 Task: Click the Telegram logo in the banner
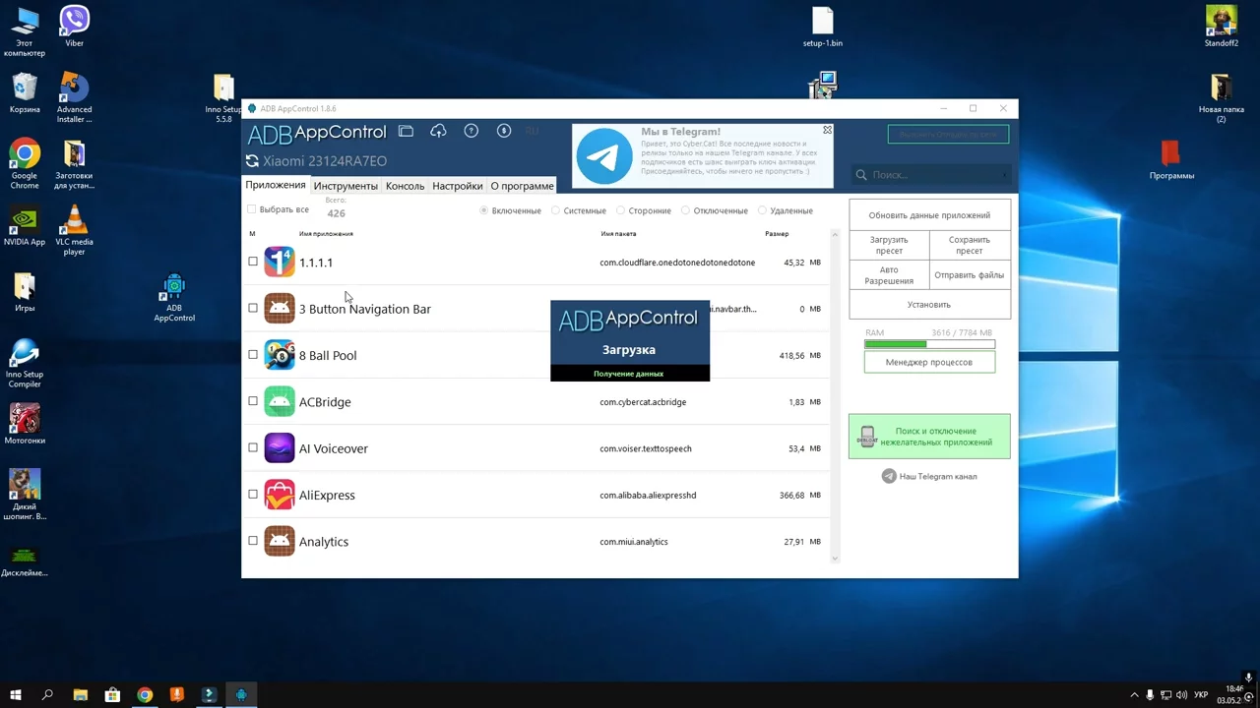(x=603, y=156)
